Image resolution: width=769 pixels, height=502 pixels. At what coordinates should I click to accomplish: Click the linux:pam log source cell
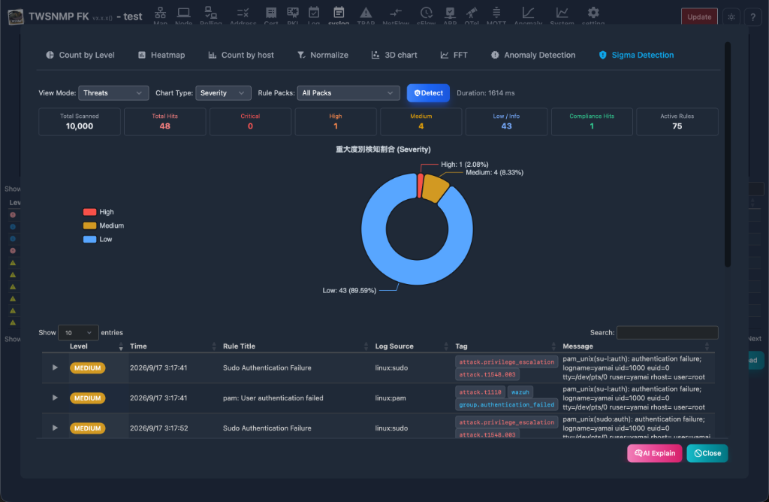click(x=391, y=398)
